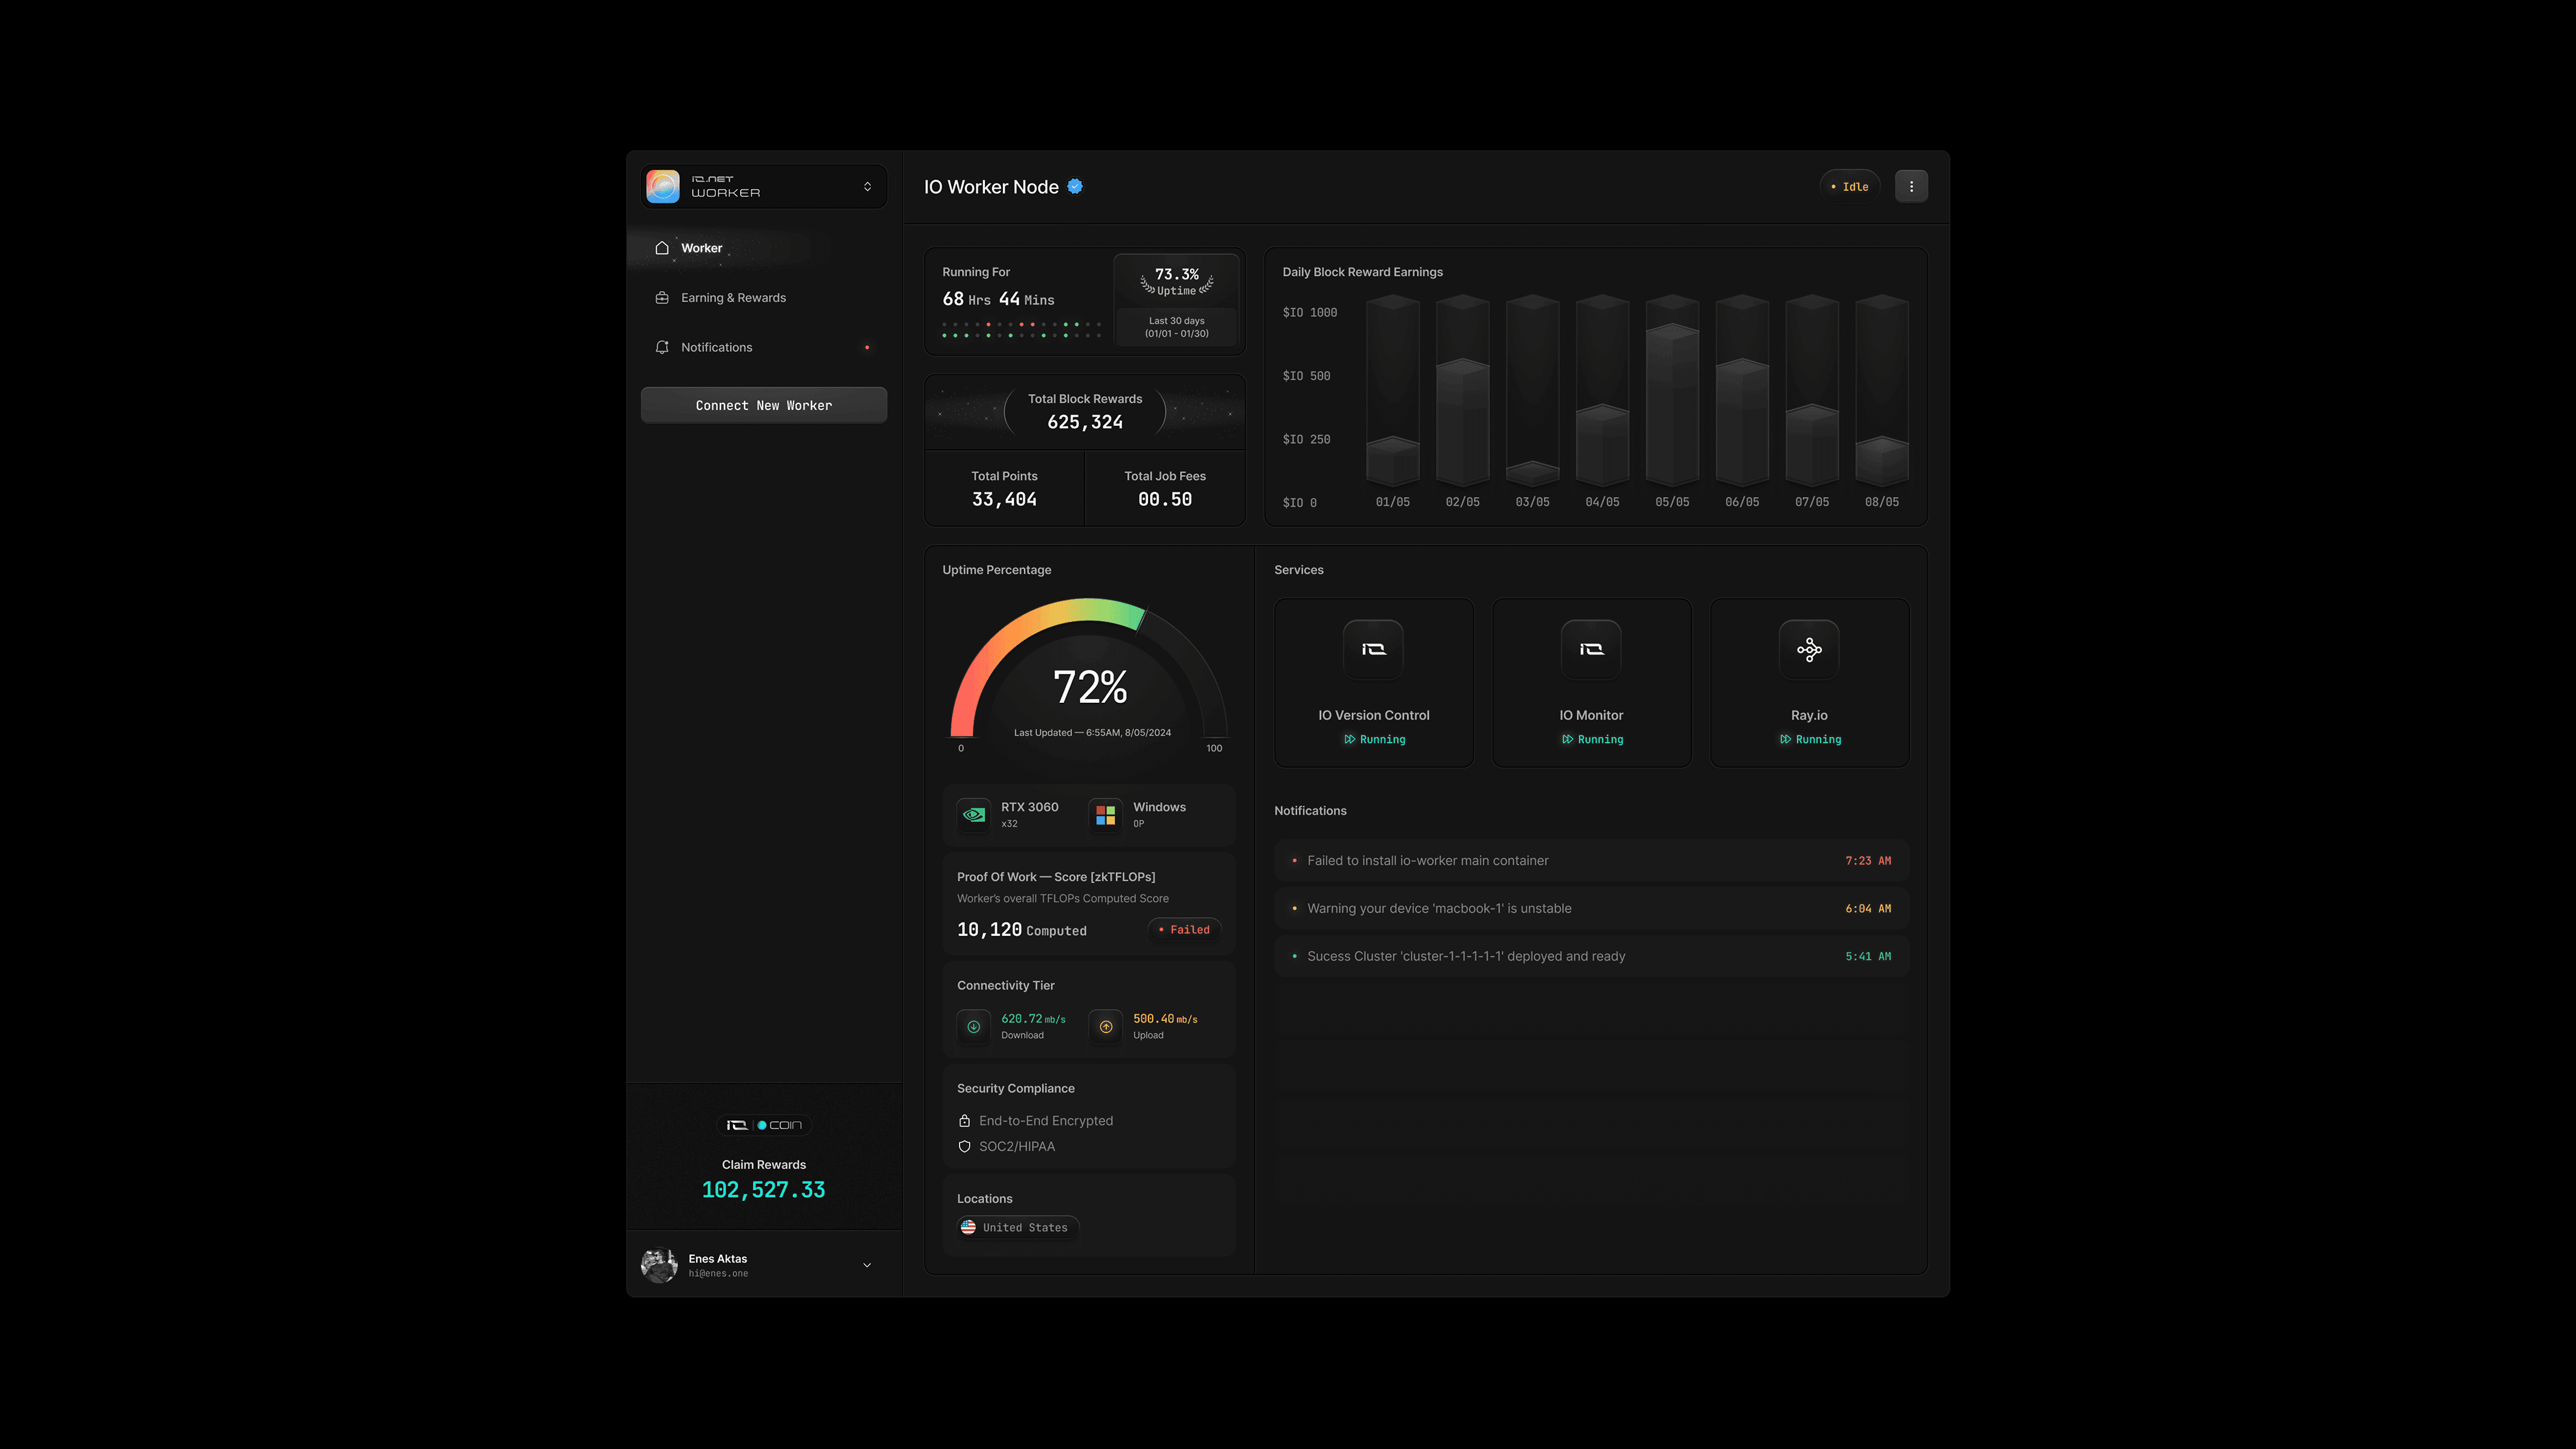Click the shield icon beside SOC2/HIPAA
The image size is (2576, 1449).
click(964, 1147)
